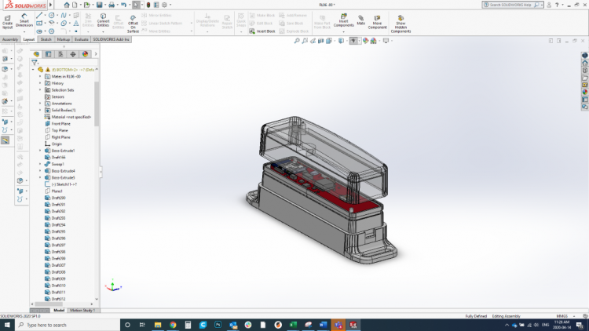Open the Smart Dimension dropdown arrow
Viewport: 589px width, 331px height.
(x=24, y=31)
